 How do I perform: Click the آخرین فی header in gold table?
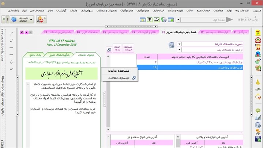click(192, 143)
